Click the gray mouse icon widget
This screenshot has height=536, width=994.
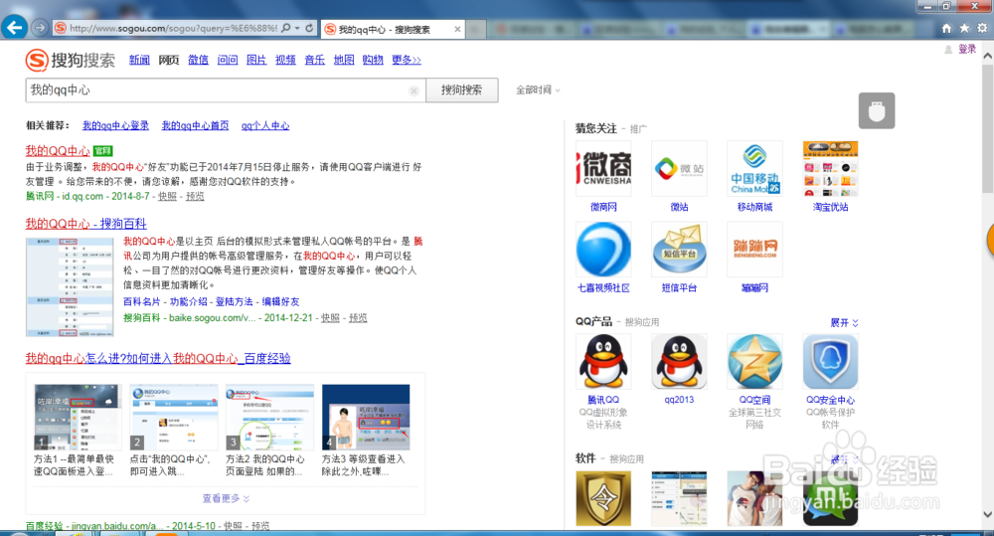coord(877,110)
